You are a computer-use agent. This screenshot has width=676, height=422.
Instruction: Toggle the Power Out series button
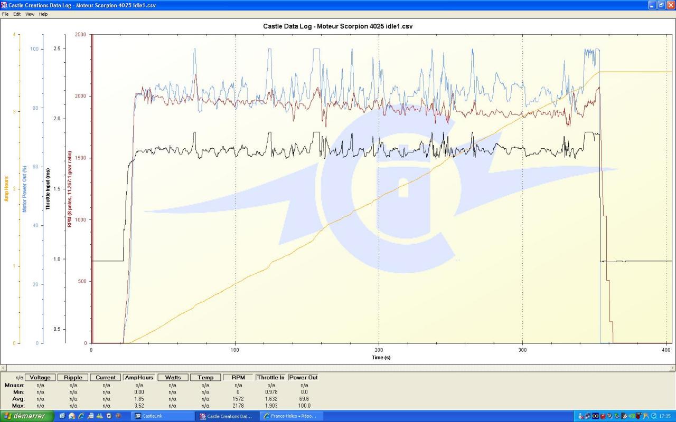[304, 377]
